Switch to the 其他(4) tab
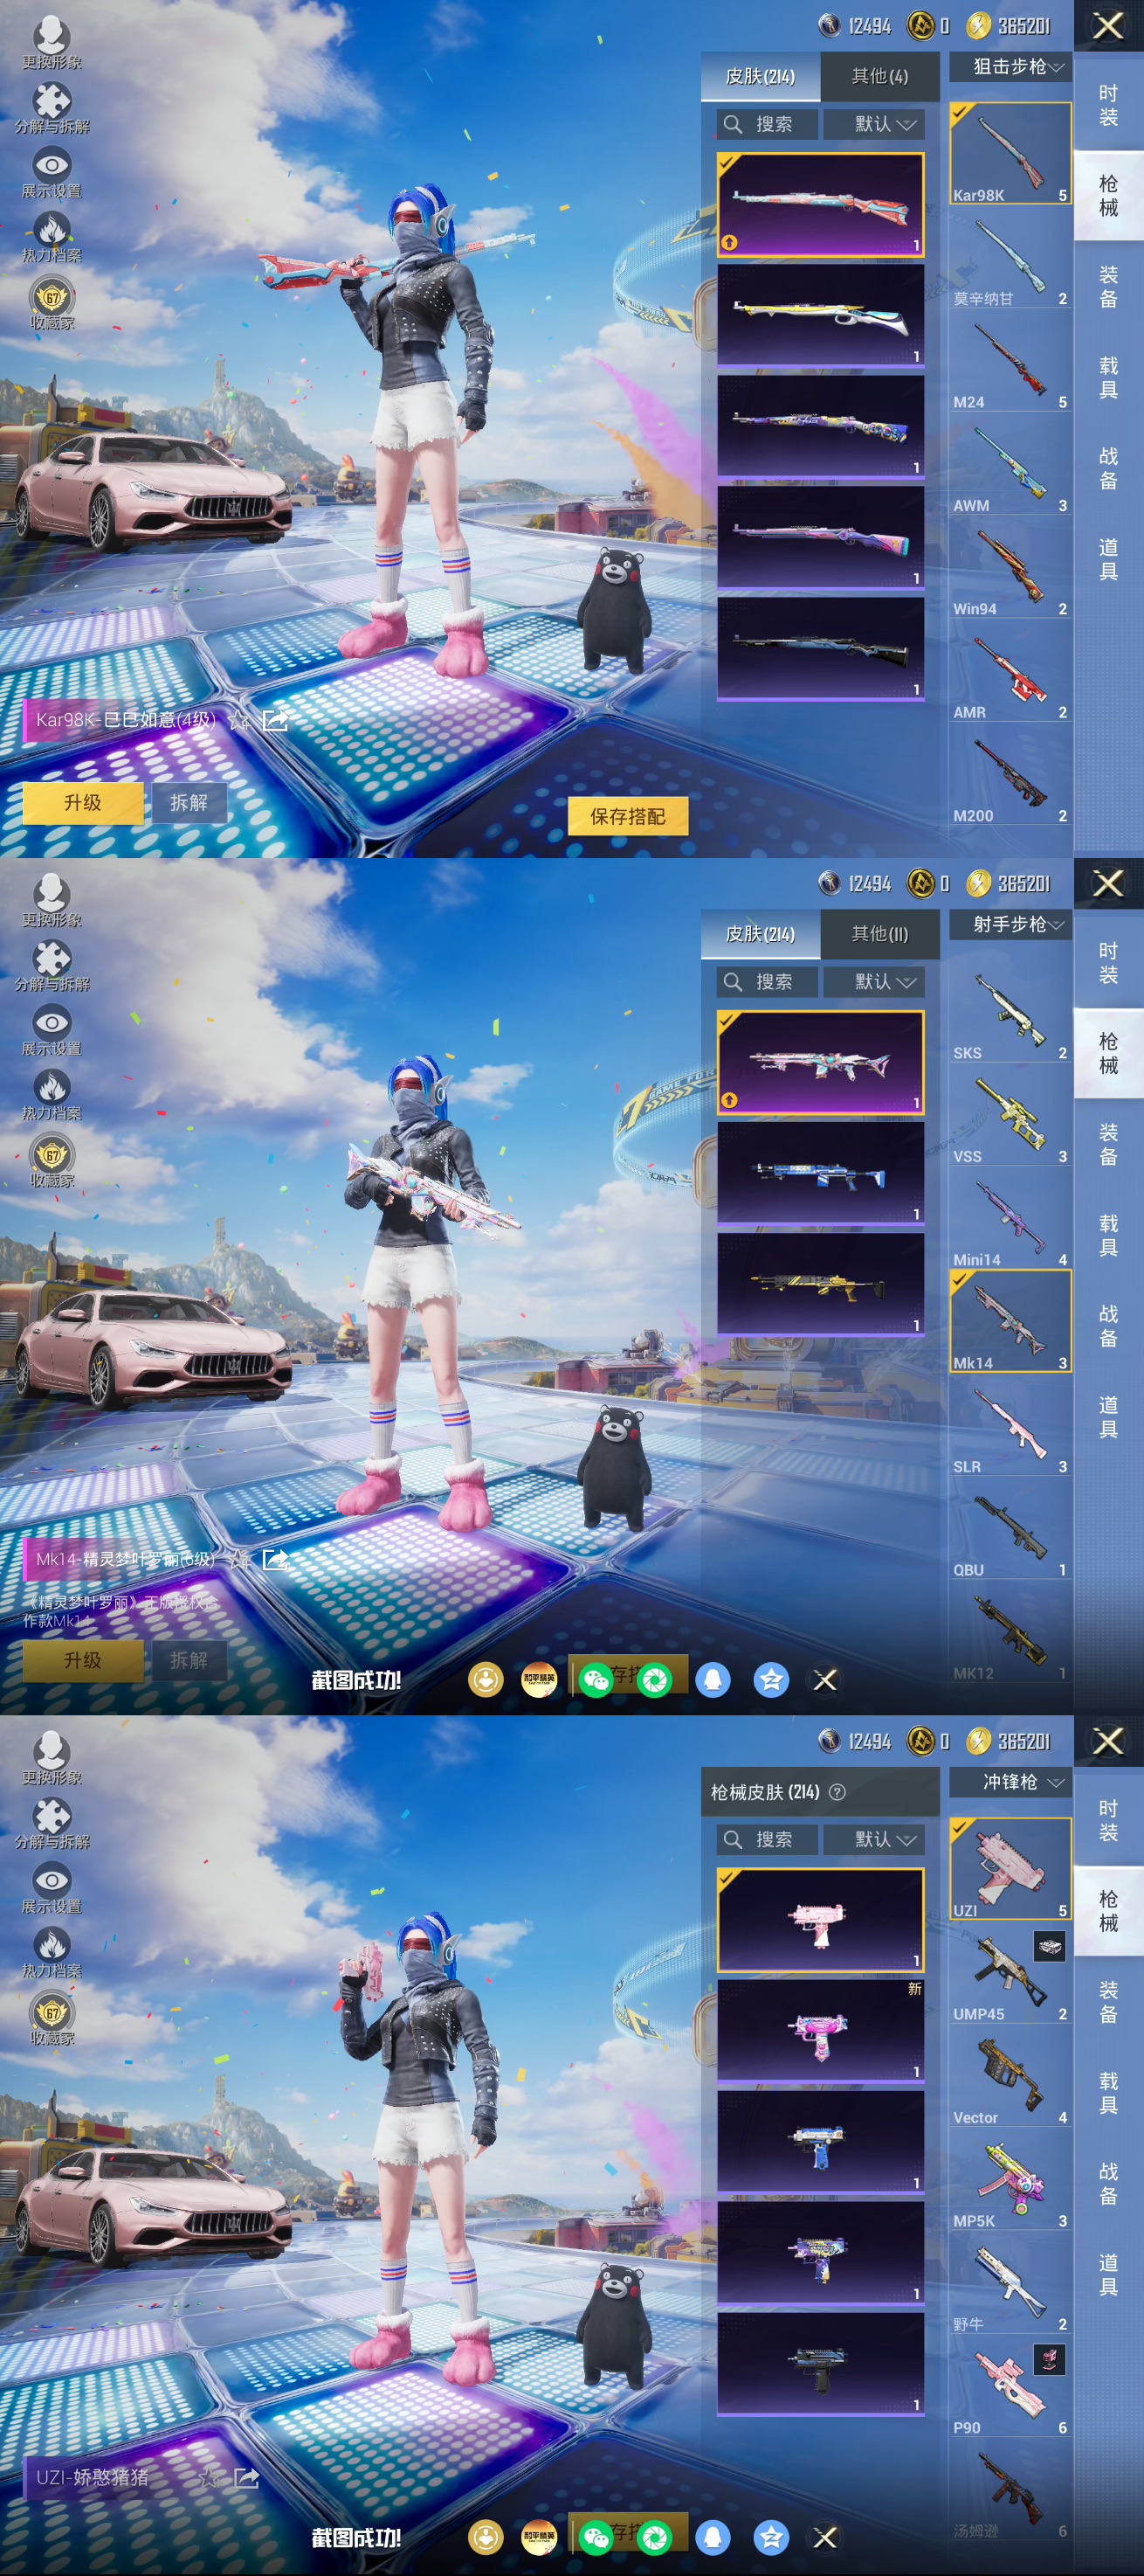This screenshot has width=1144, height=2576. coord(879,76)
